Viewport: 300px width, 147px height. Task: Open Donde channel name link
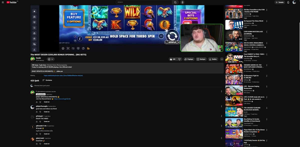coord(38,58)
